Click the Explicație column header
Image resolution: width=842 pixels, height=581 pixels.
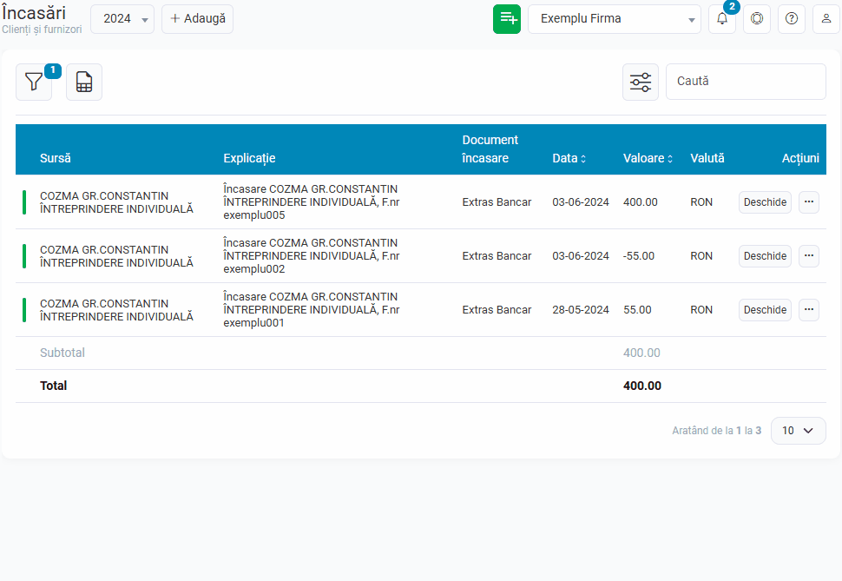tap(249, 158)
